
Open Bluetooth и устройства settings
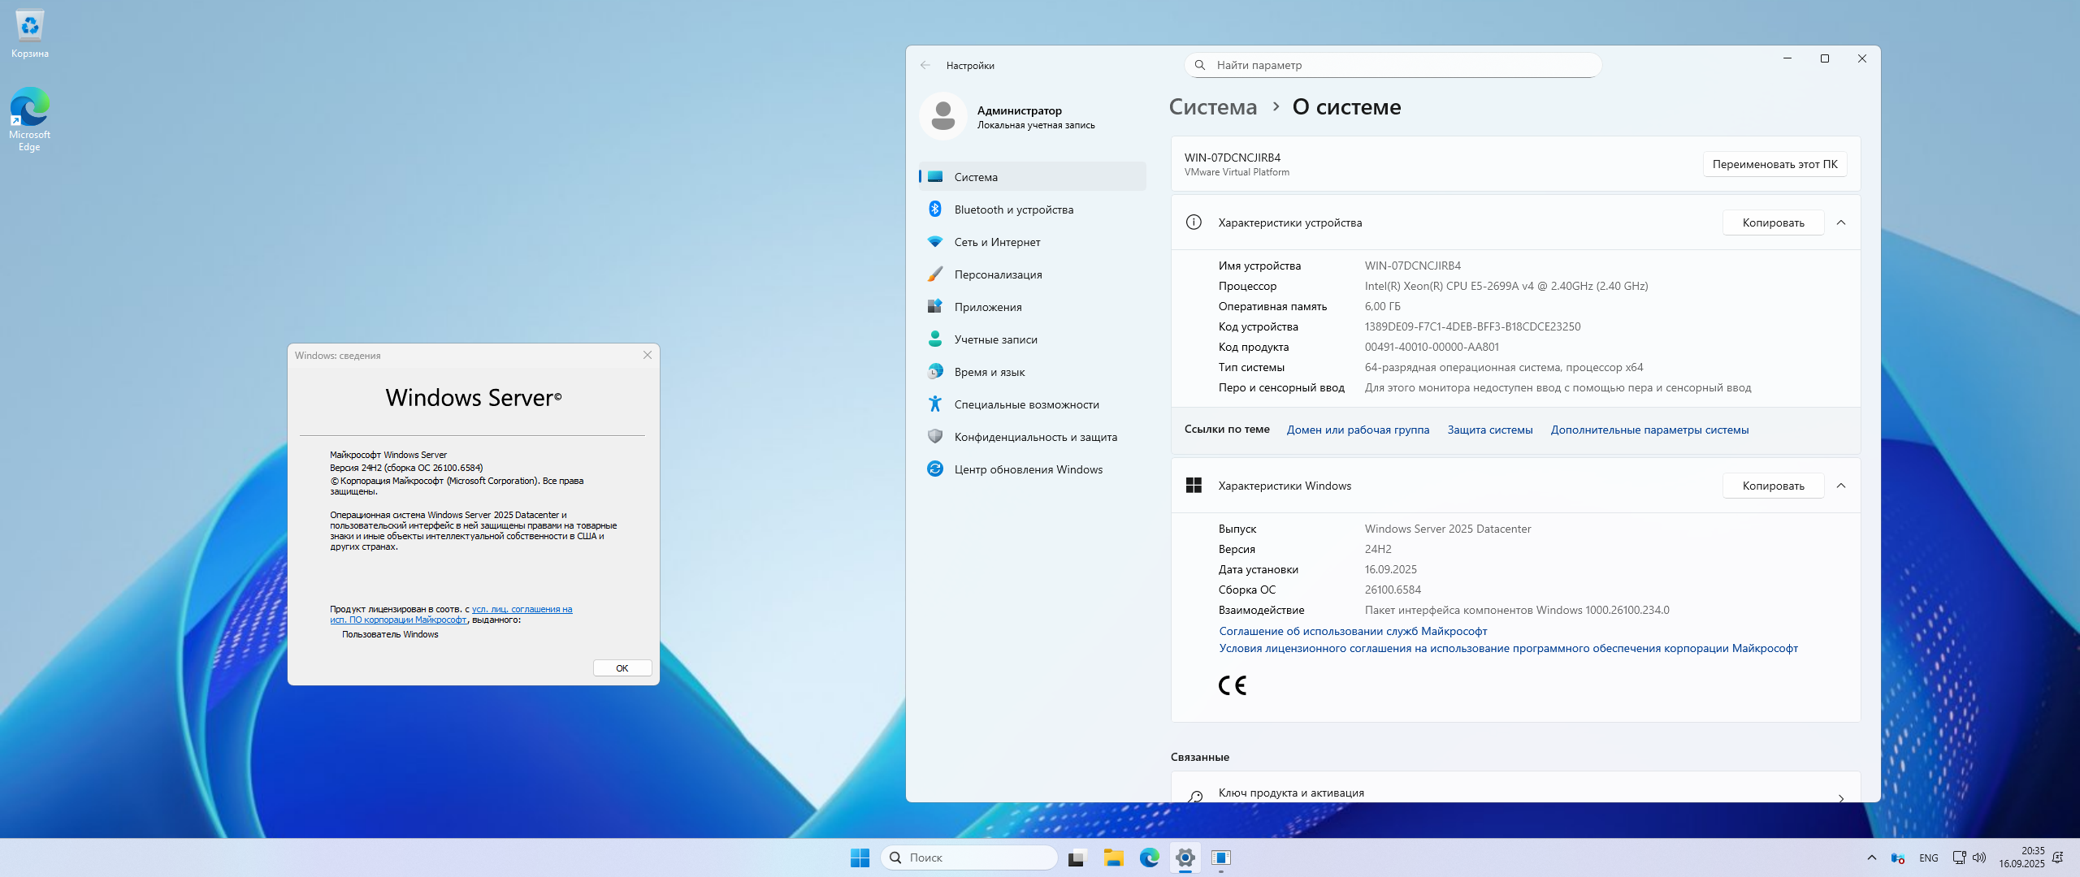point(1033,209)
